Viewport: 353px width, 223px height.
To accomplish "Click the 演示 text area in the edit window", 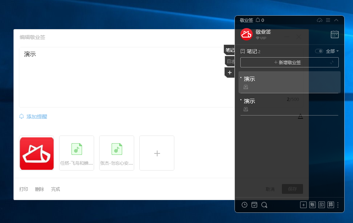I will (x=127, y=77).
